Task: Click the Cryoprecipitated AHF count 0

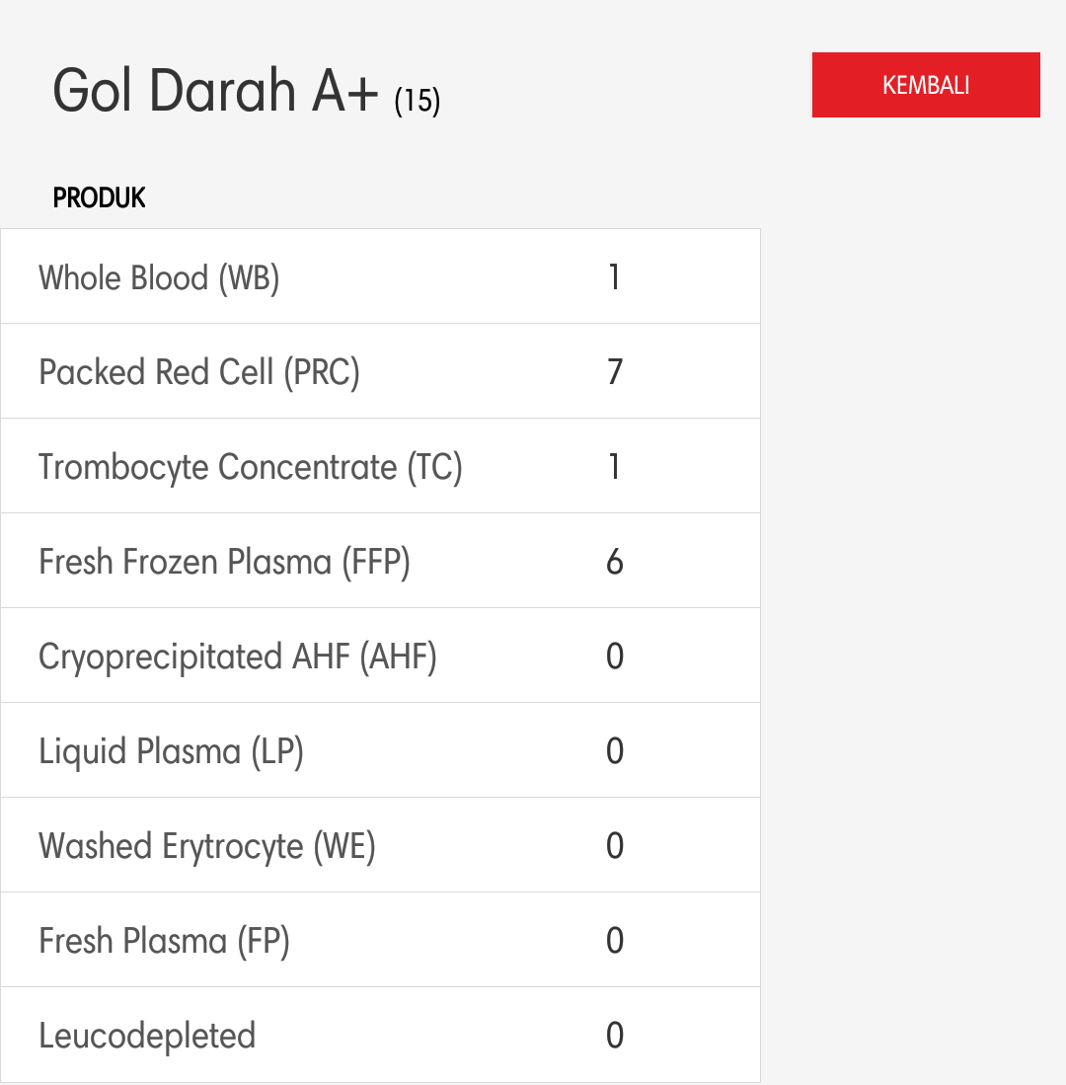Action: click(615, 656)
